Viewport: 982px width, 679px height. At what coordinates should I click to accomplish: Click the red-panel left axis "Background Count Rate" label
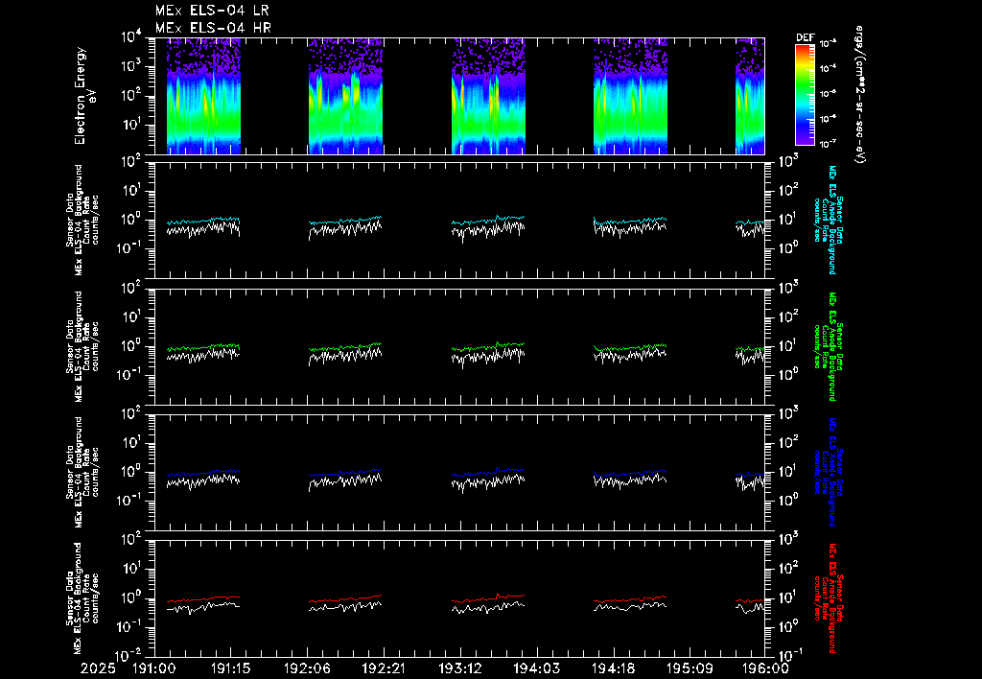click(82, 598)
